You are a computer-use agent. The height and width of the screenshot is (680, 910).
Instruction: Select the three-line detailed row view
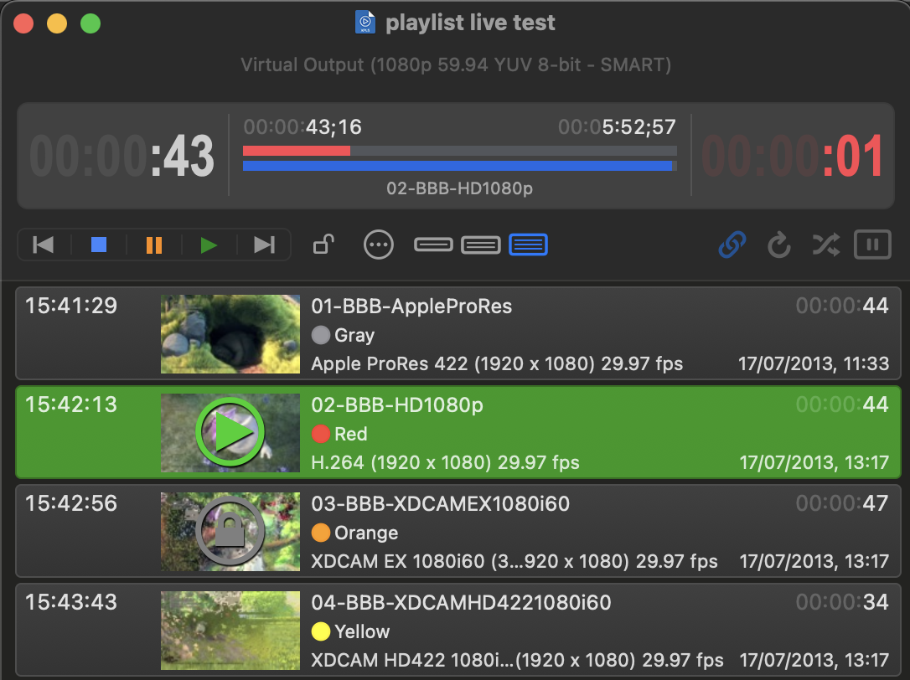[528, 245]
